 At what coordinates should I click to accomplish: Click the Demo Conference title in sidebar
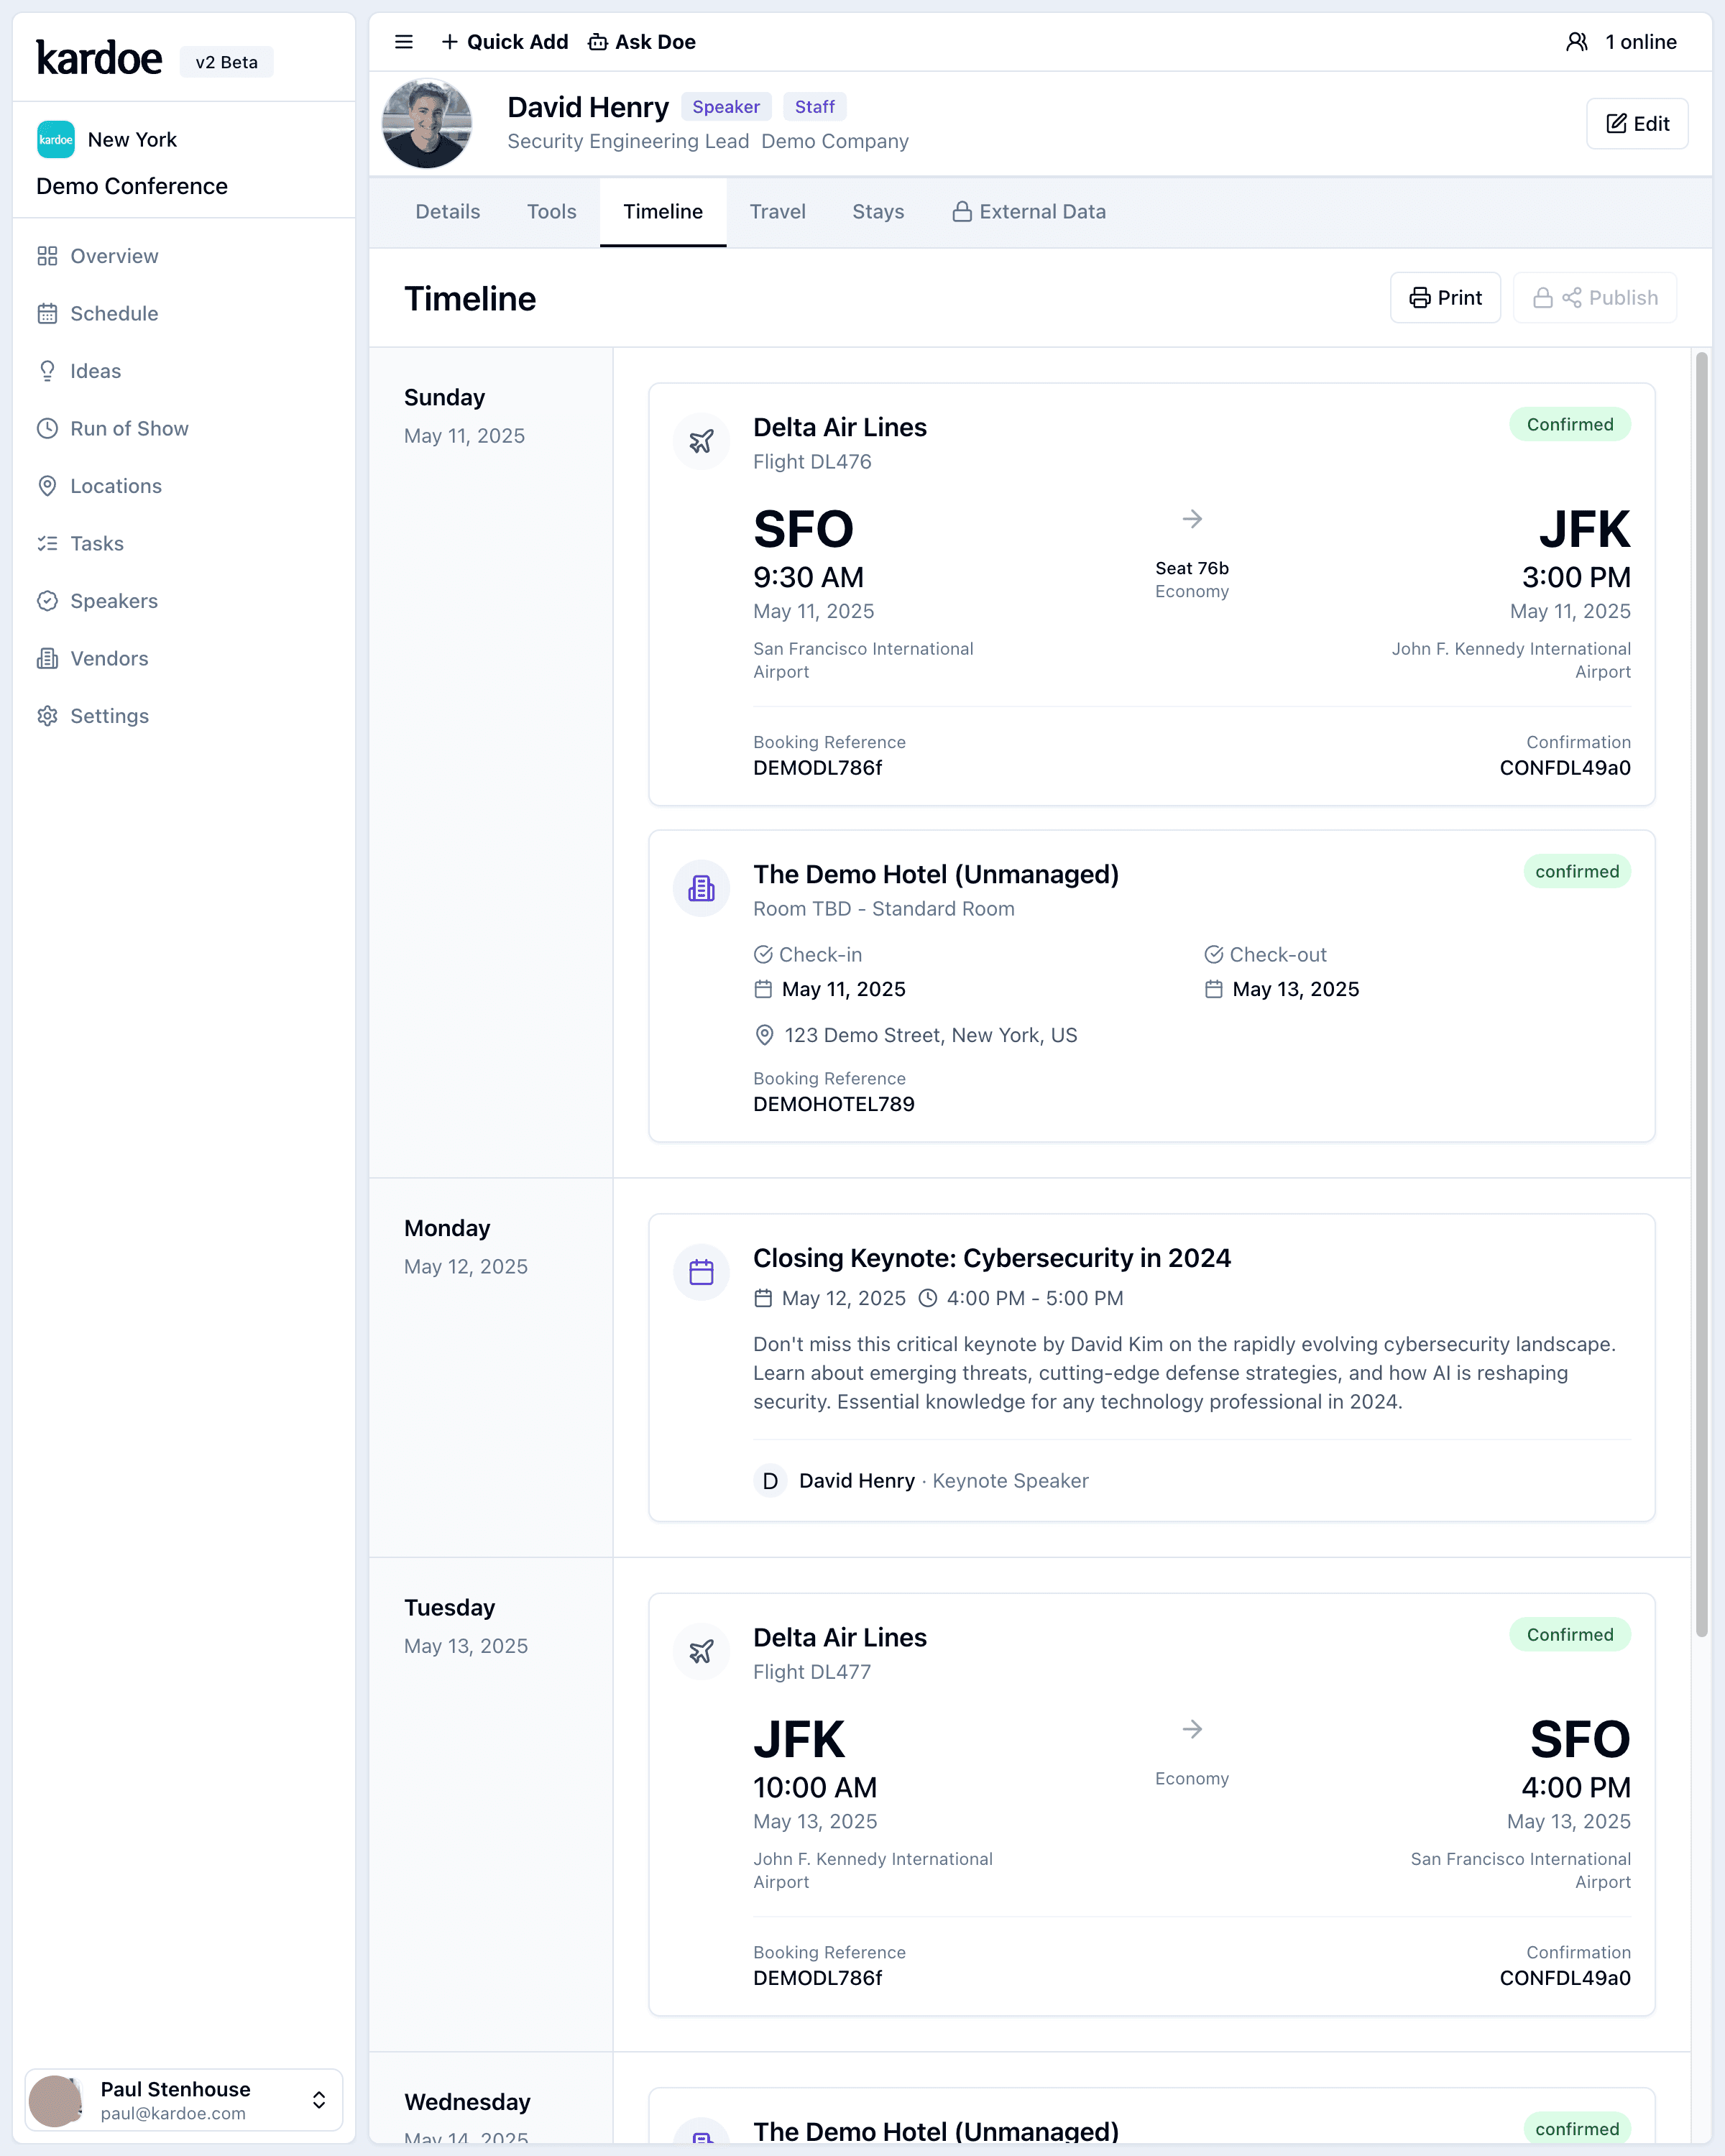[x=132, y=186]
